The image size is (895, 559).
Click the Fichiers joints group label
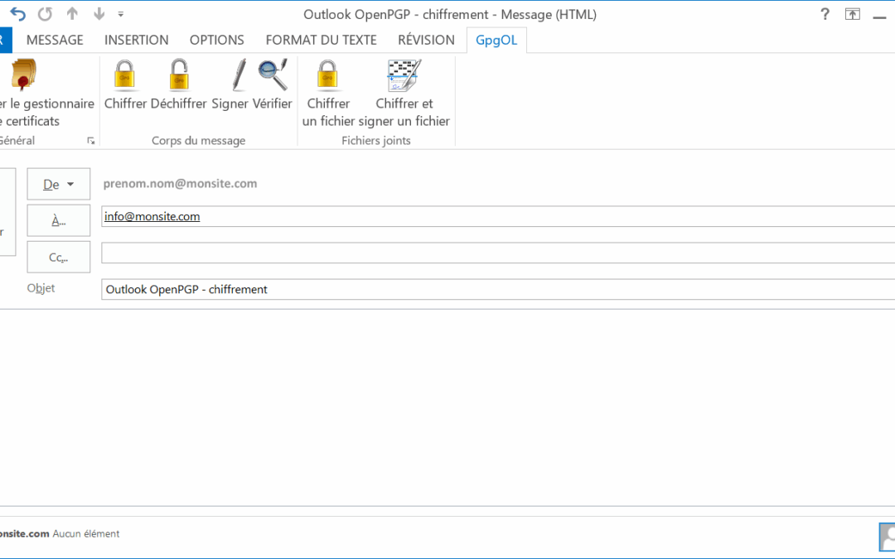pyautogui.click(x=376, y=140)
